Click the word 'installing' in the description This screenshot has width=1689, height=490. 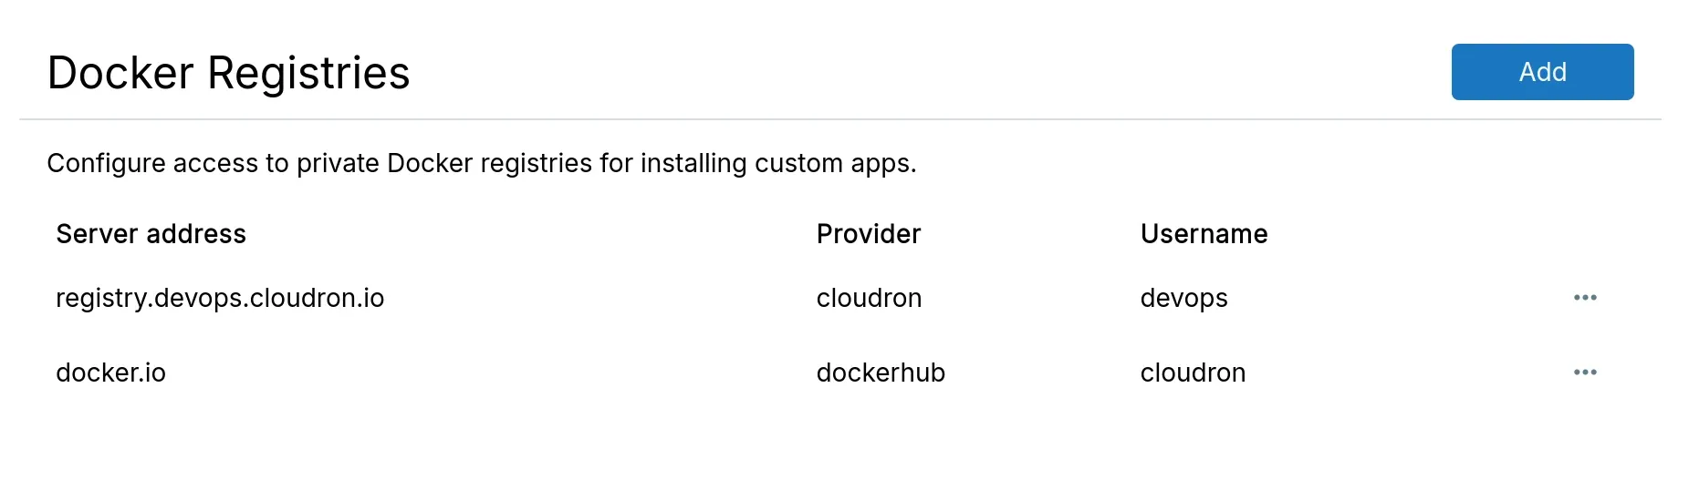pyautogui.click(x=693, y=163)
